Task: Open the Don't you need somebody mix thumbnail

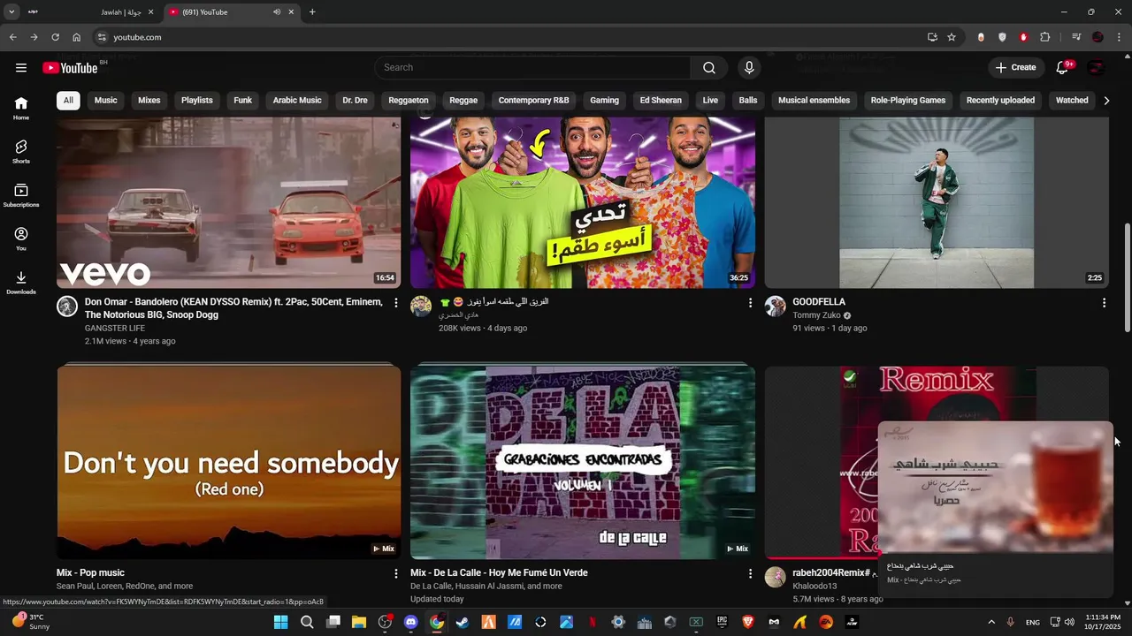Action: click(x=228, y=462)
